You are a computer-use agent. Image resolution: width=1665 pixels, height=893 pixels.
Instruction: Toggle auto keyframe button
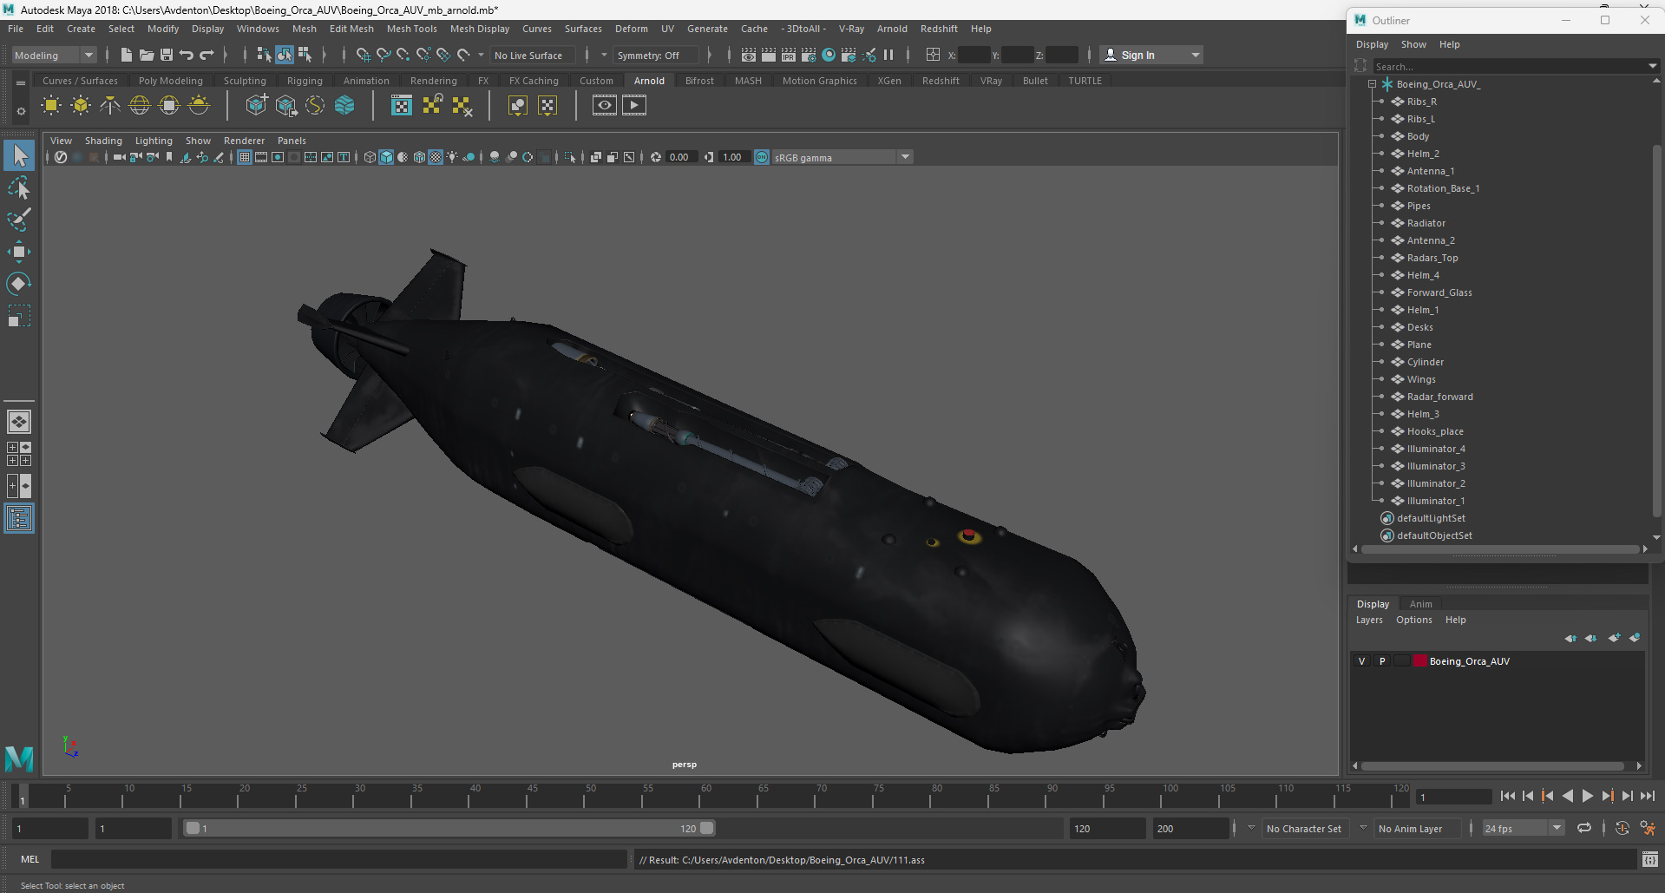pyautogui.click(x=1622, y=829)
